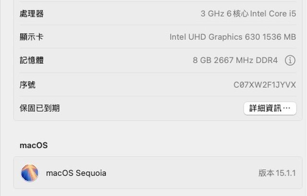
Task: Click the 顯示卡 label
Action: tap(32, 37)
